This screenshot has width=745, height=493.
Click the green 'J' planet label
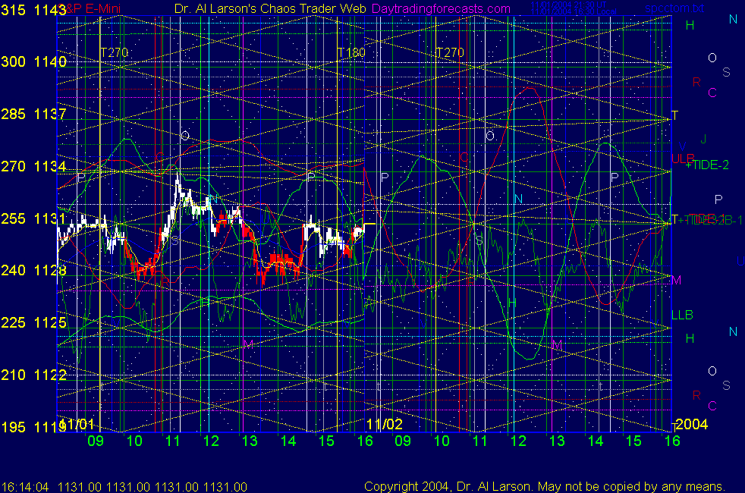(703, 139)
